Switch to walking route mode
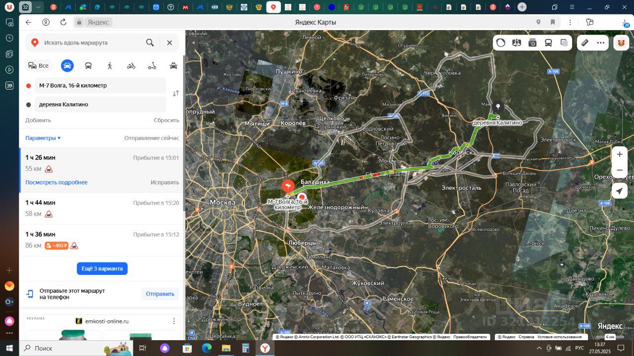 pos(109,66)
